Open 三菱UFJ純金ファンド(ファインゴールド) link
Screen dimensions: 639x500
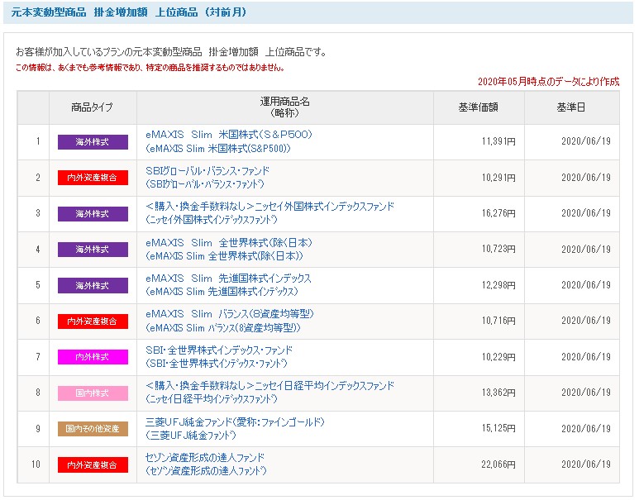[235, 428]
